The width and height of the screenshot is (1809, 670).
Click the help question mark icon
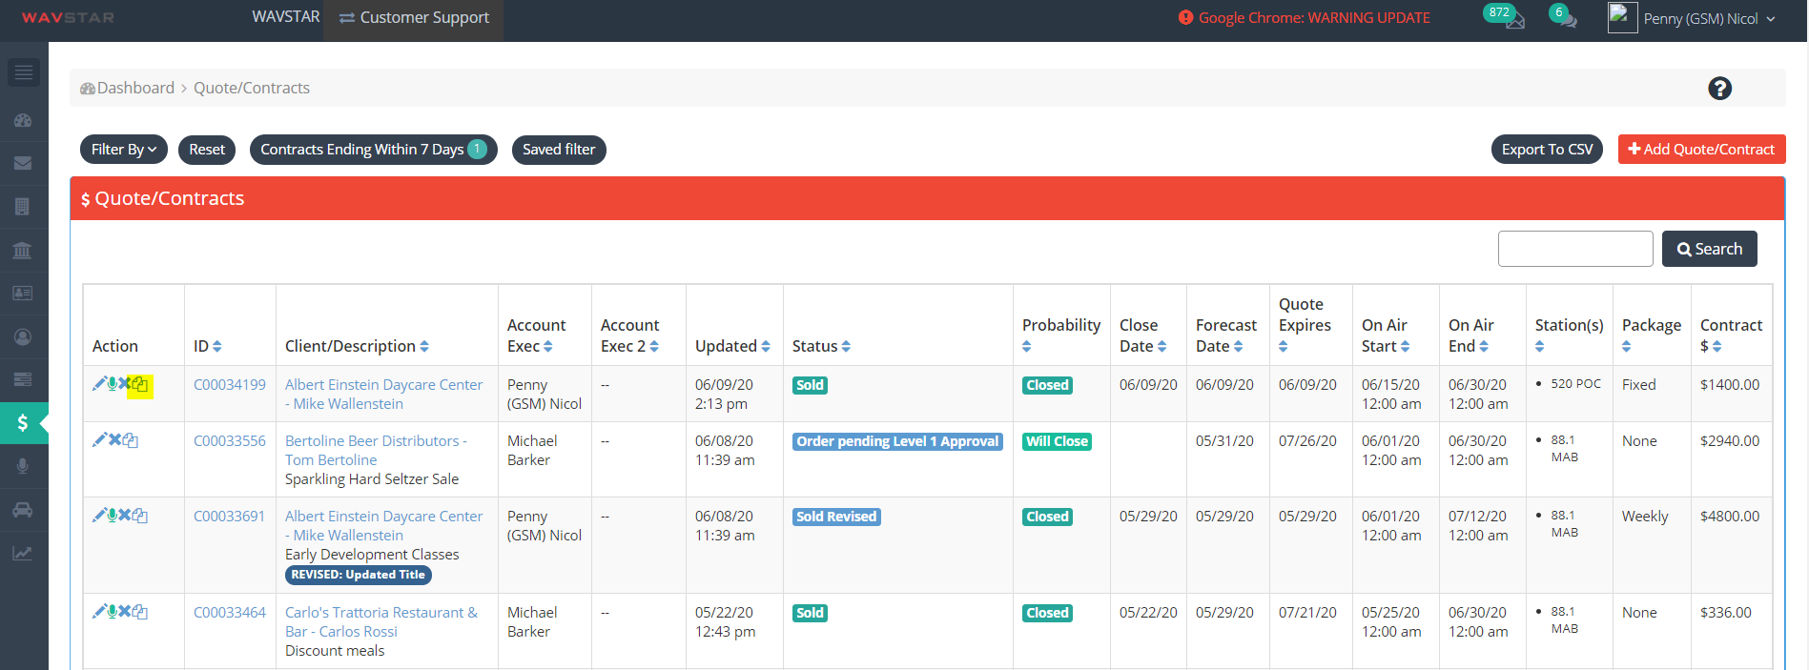tap(1719, 89)
